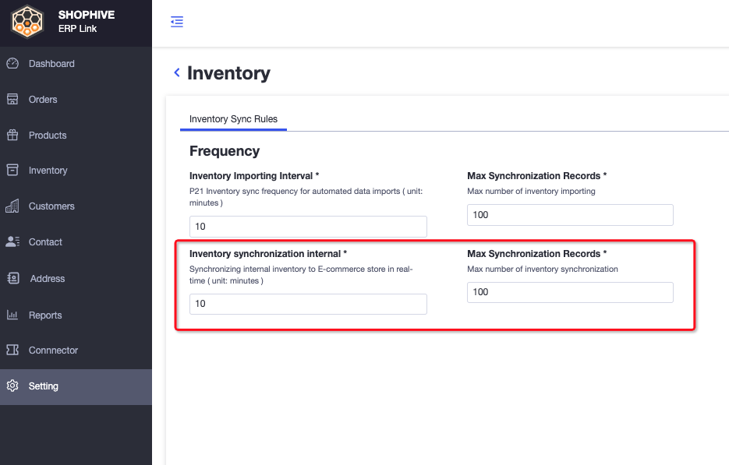Click the Orders storefront icon
This screenshot has width=729, height=465.
pyautogui.click(x=12, y=99)
